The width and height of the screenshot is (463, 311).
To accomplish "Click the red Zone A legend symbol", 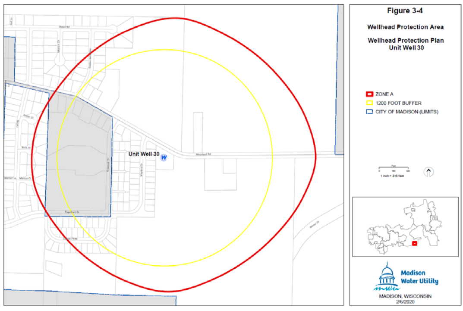I will (369, 94).
